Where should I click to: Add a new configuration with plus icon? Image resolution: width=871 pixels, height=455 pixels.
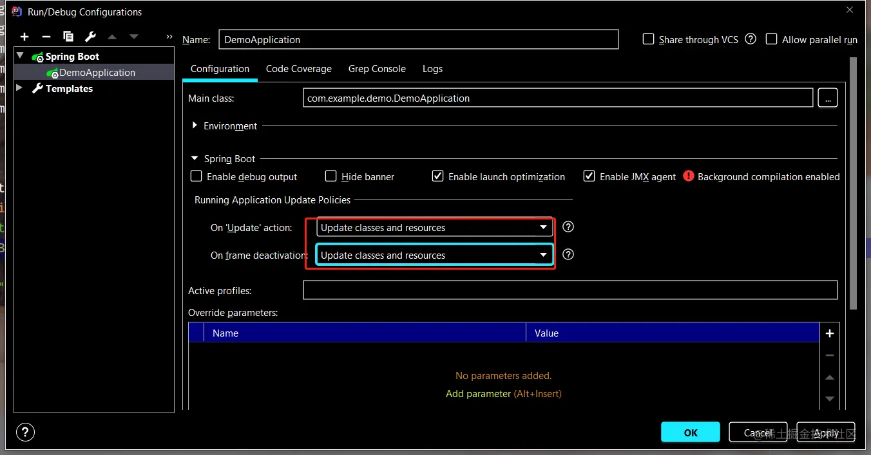click(x=24, y=37)
